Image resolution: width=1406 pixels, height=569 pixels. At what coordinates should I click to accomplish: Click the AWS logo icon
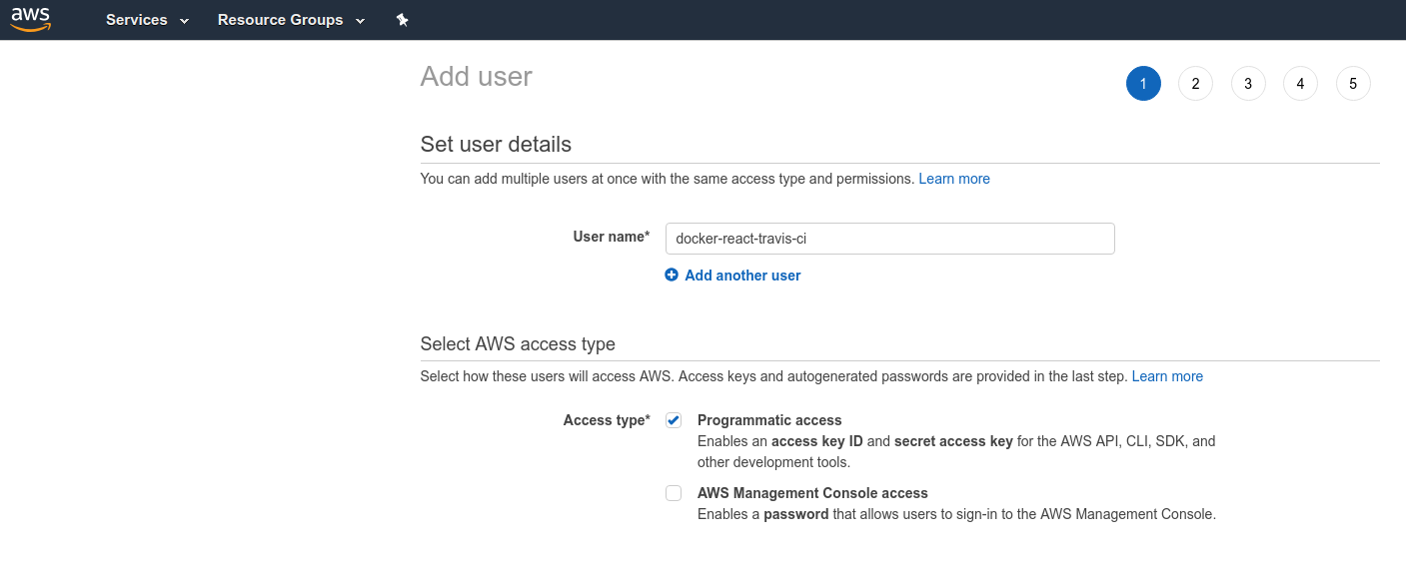[31, 20]
